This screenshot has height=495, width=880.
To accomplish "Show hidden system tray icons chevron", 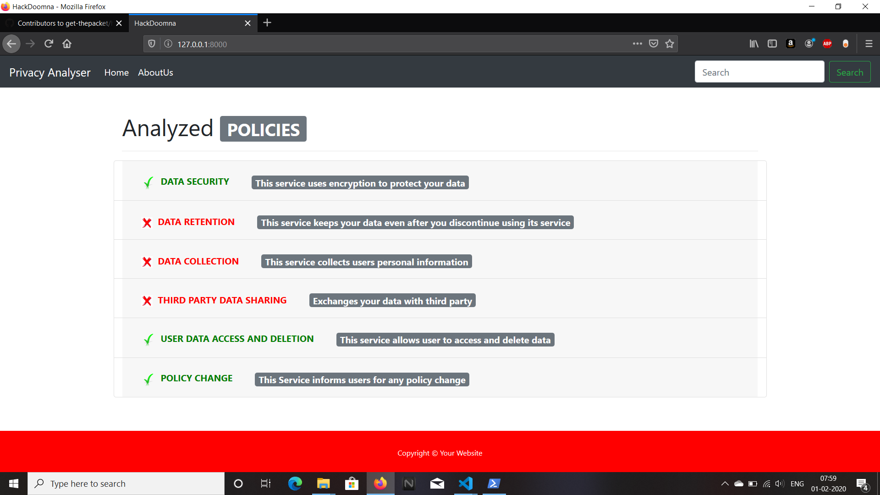I will point(725,484).
